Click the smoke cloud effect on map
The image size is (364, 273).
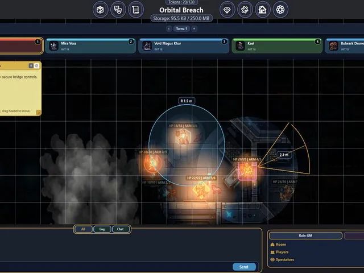(89, 179)
